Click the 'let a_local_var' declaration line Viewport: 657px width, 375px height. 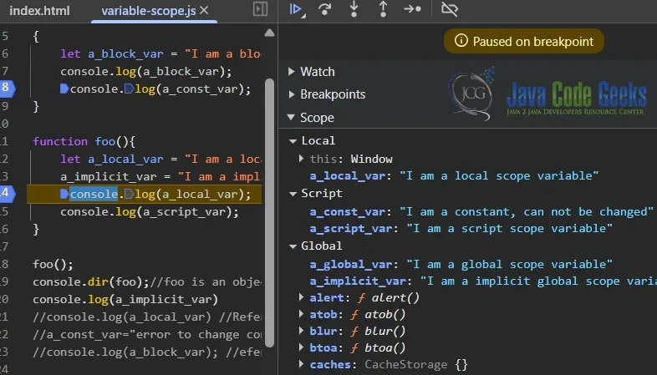(160, 159)
